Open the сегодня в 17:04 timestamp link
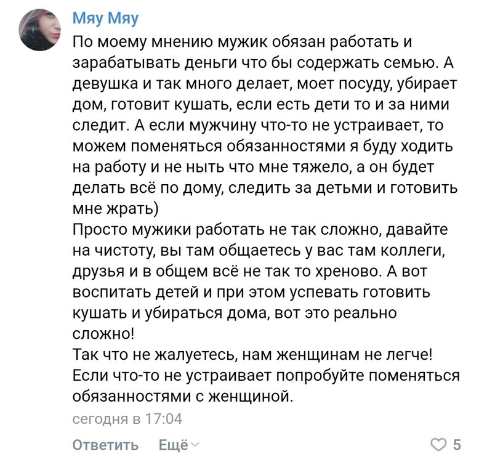This screenshot has width=479, height=462. click(127, 419)
